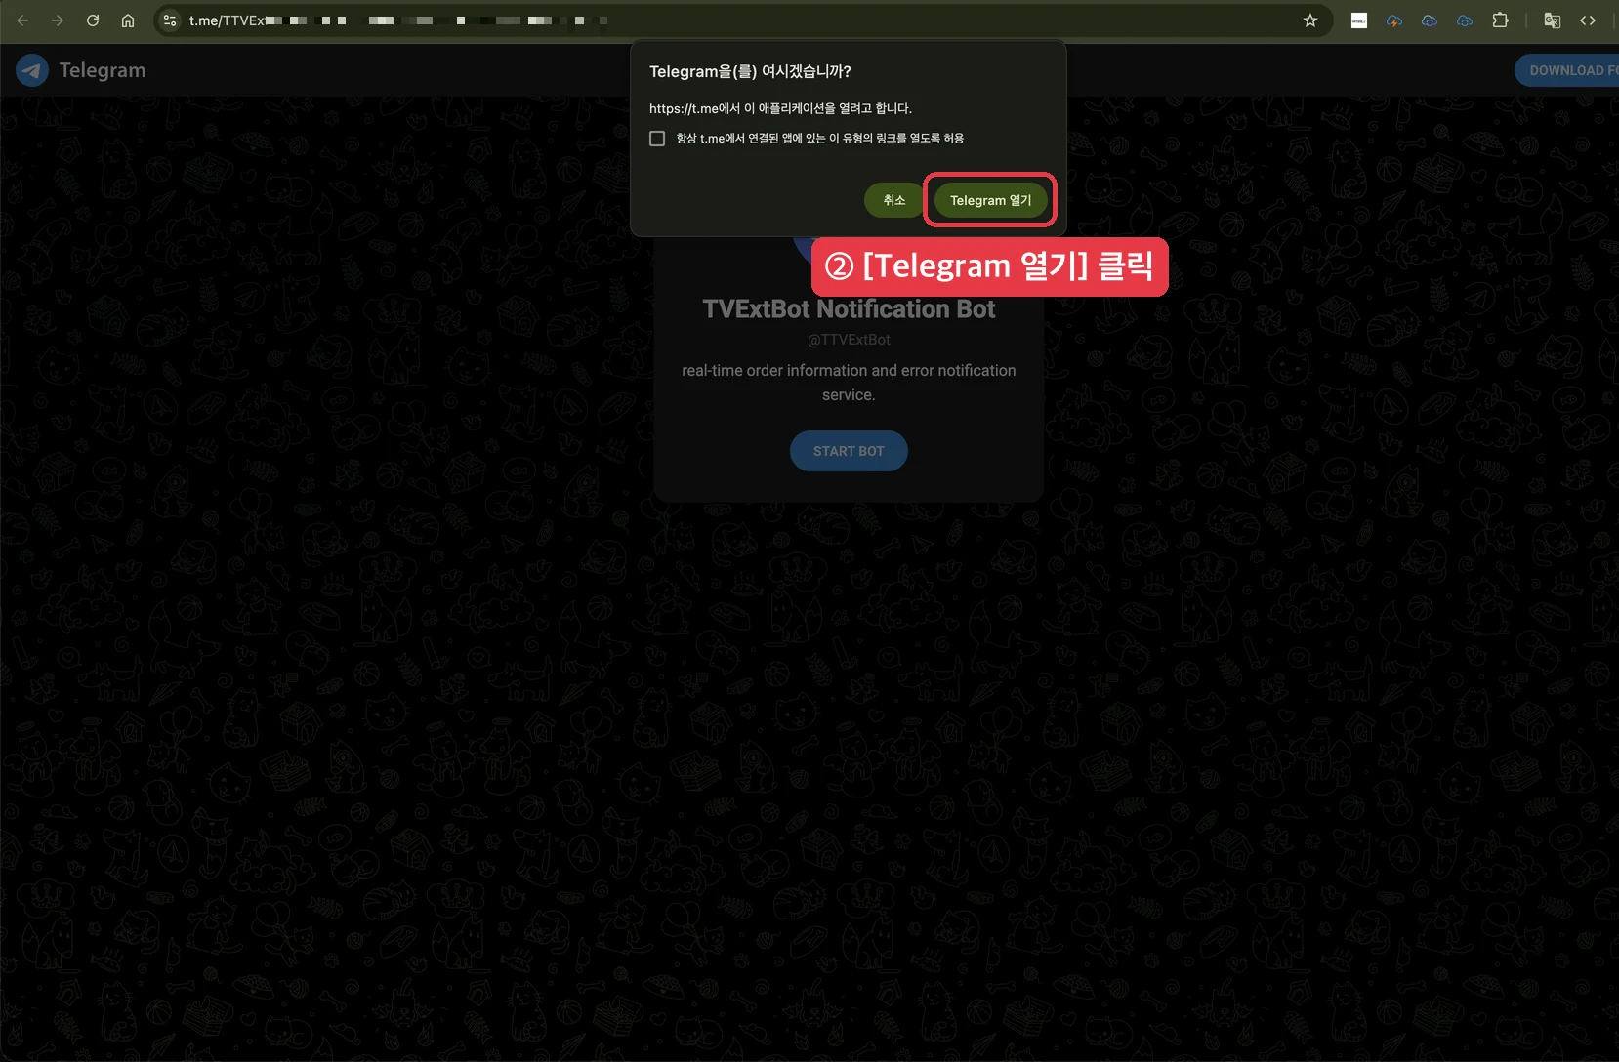The height and width of the screenshot is (1062, 1619).
Task: Click the START BOT button
Action: pos(849,451)
